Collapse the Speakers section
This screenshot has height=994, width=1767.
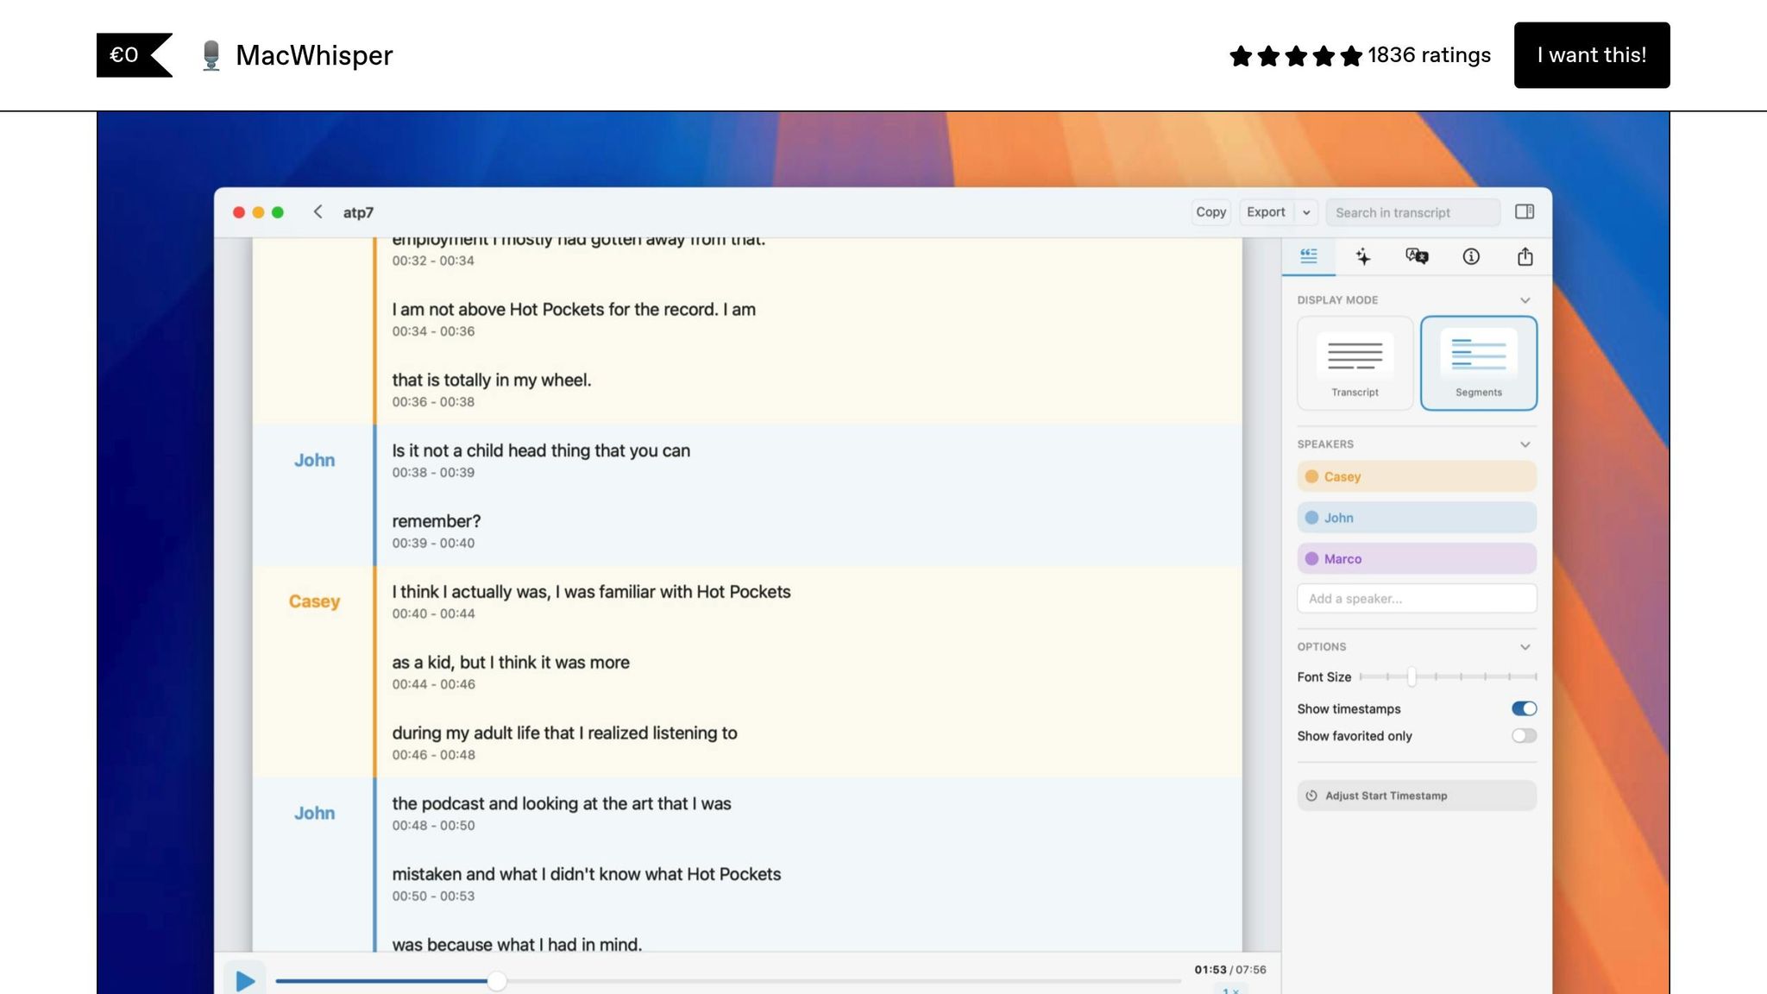coord(1525,444)
